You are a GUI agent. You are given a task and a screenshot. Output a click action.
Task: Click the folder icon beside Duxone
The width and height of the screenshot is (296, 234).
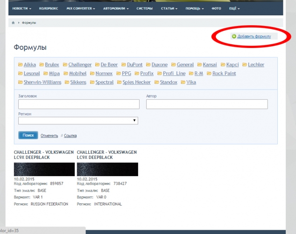tap(148, 65)
